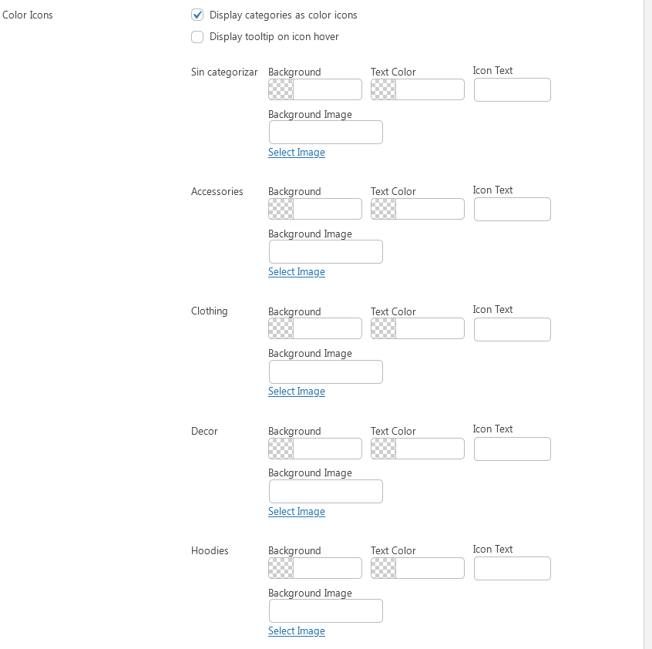Focus Background Image field for Decor
The height and width of the screenshot is (649, 652).
tap(325, 492)
